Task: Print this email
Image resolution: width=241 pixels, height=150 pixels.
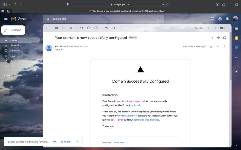Action: click(x=218, y=38)
